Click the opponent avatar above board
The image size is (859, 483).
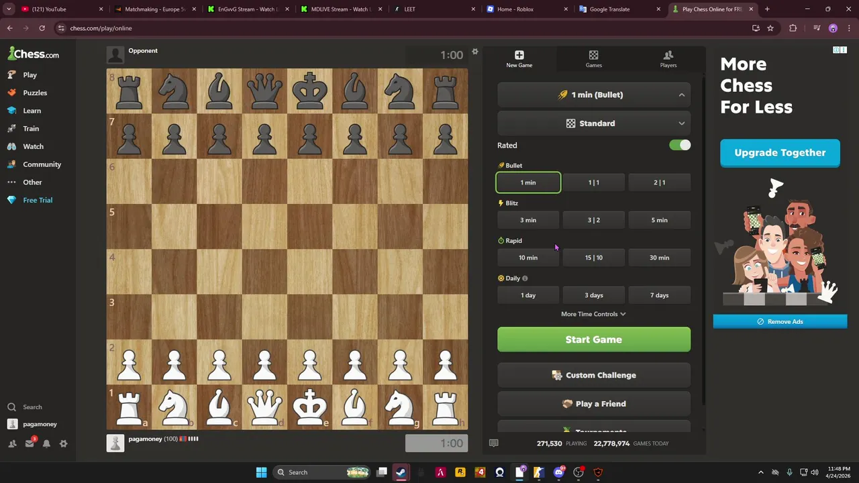pyautogui.click(x=115, y=55)
